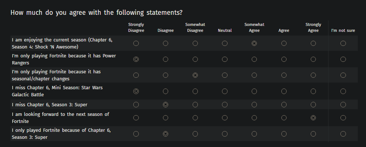
Task: Mark Agree for seasonal/chapter changes statement
Action: [x=284, y=75]
